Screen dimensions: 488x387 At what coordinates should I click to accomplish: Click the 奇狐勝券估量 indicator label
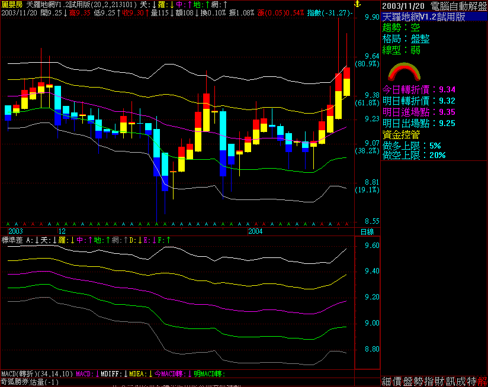28,382
